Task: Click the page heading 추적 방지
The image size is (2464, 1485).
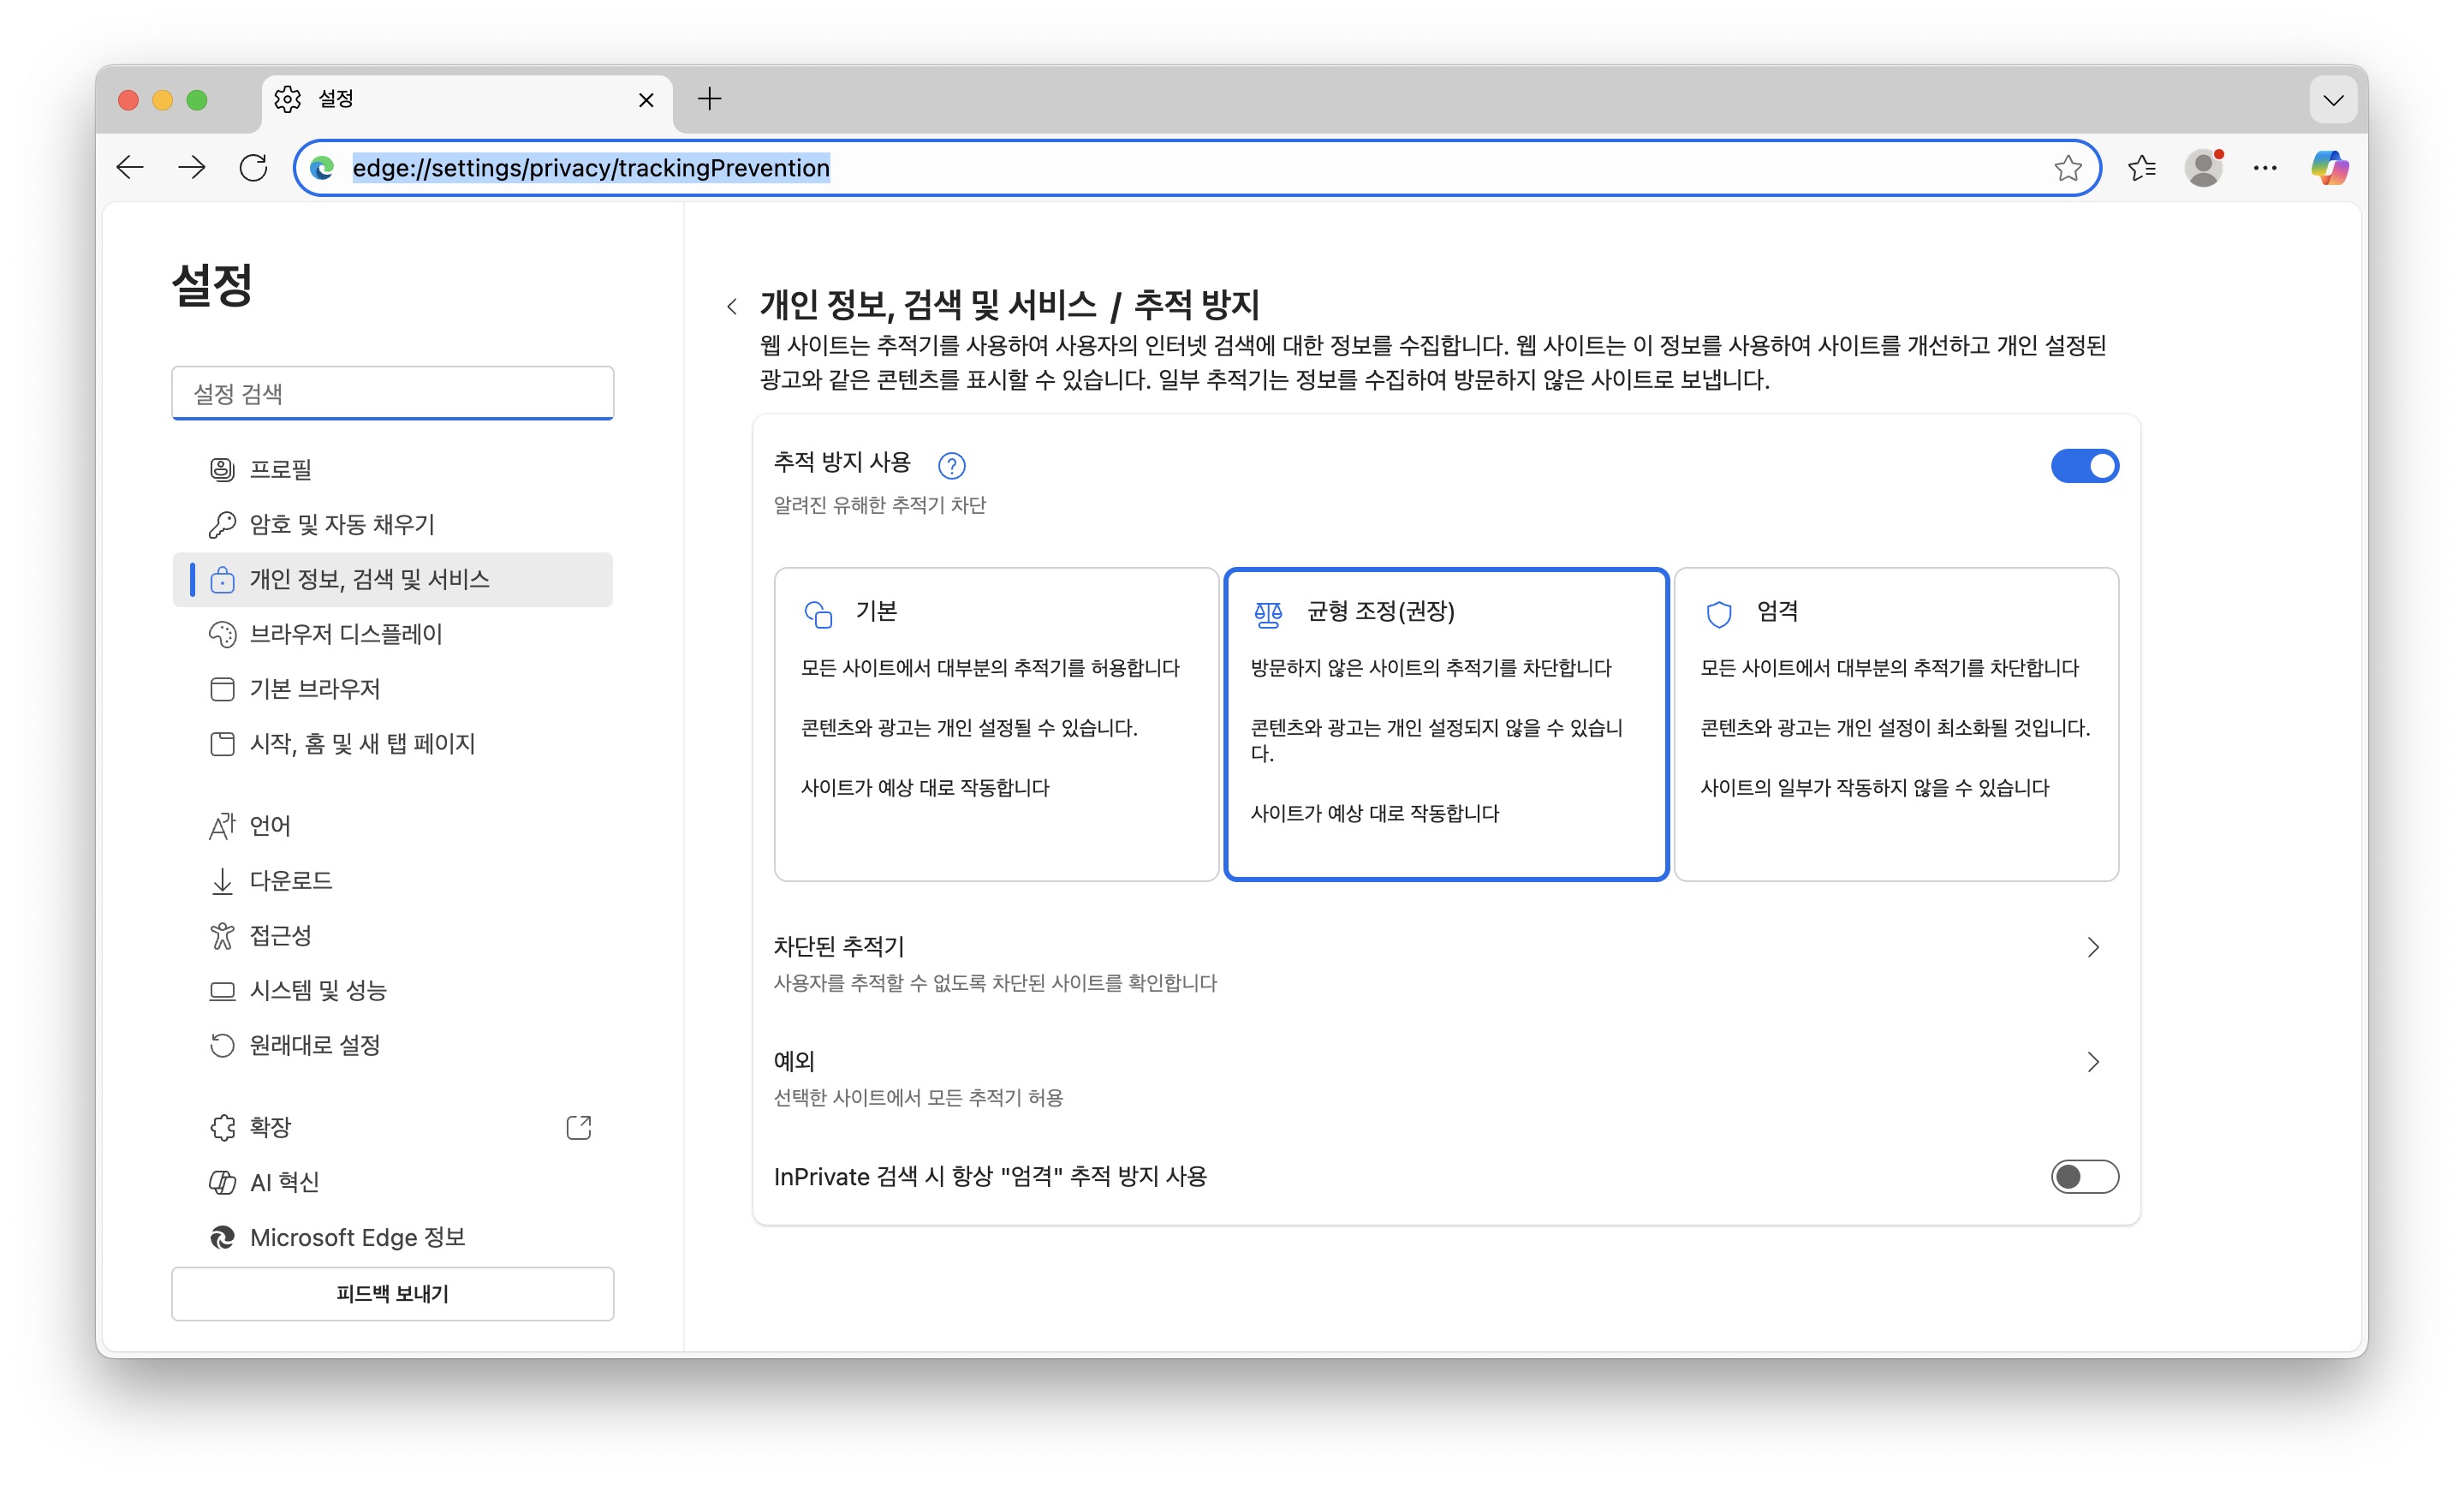Action: 1196,304
